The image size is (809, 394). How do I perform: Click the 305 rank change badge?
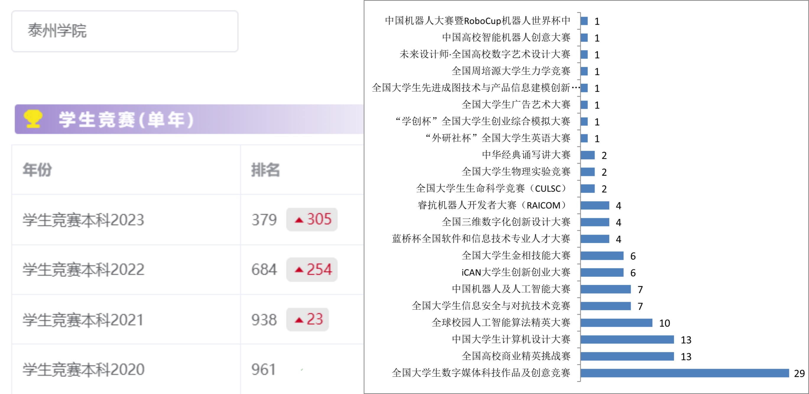coord(312,219)
